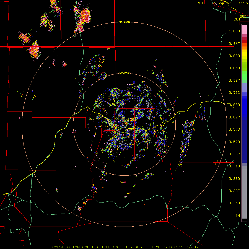Click the 1.000 color scale value
249x249 pixels.
234,31
